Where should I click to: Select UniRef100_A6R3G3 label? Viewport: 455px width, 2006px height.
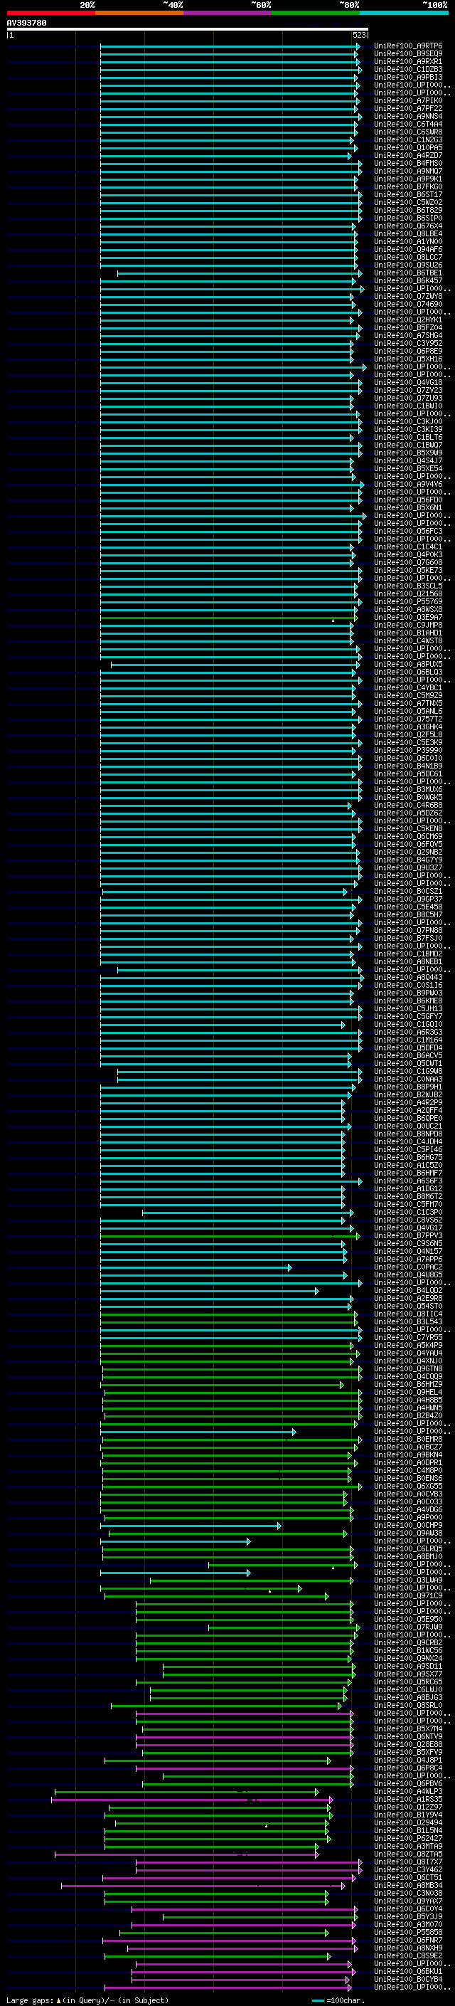(x=408, y=1032)
